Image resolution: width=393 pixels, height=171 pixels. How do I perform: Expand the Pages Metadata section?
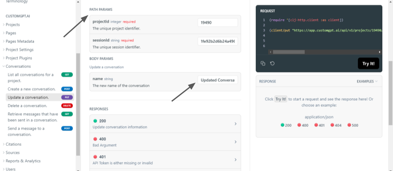[x=20, y=41]
